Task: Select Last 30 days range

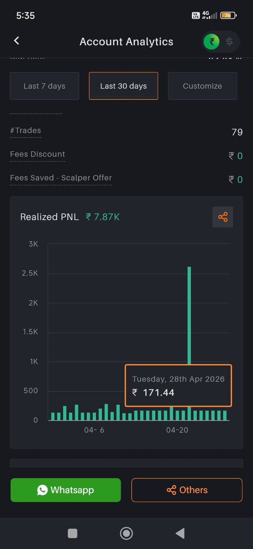Action: (123, 86)
